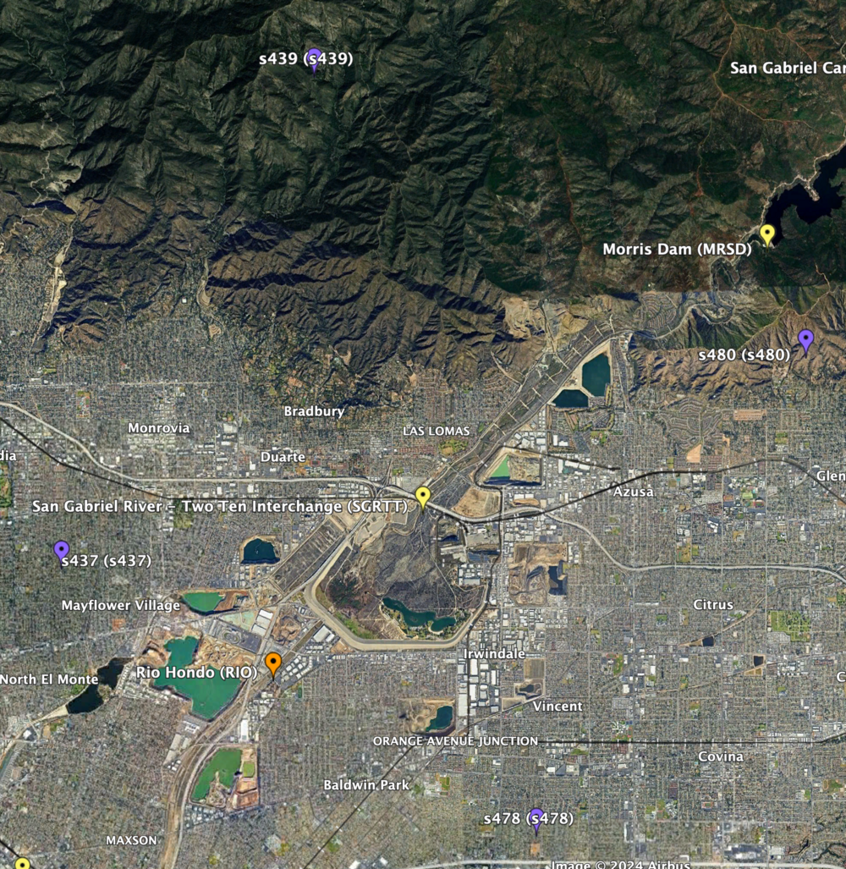Viewport: 846px width, 869px height.
Task: Click the Irwindale map label
Action: tap(495, 654)
